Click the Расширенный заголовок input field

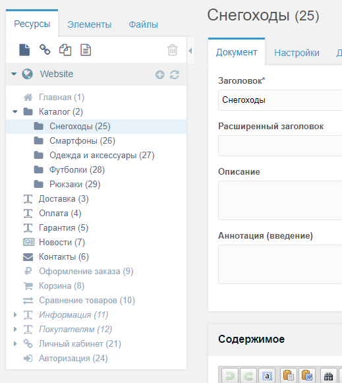[x=280, y=146]
